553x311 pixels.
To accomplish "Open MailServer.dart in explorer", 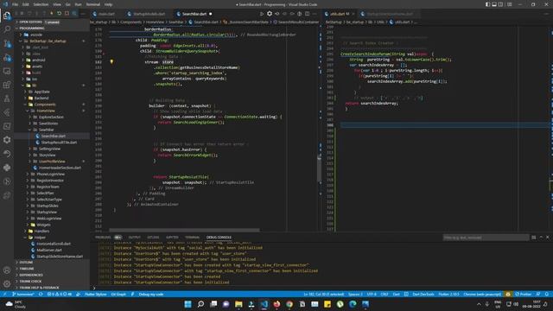I will (52, 250).
